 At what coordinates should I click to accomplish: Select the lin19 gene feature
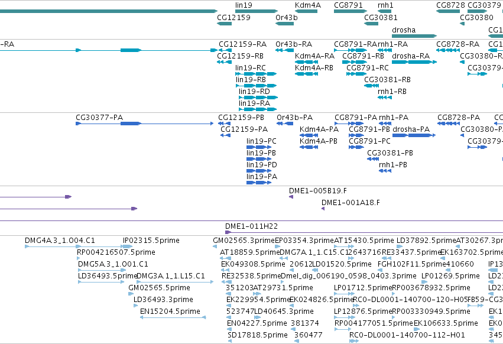point(257,11)
